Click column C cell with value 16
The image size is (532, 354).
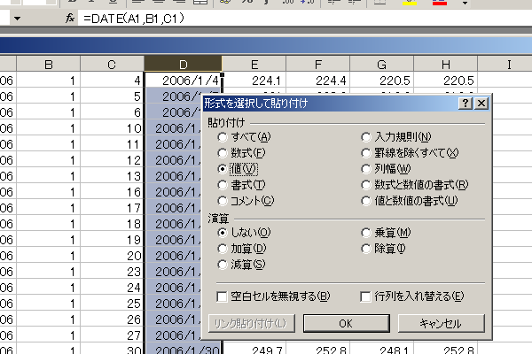pyautogui.click(x=112, y=192)
